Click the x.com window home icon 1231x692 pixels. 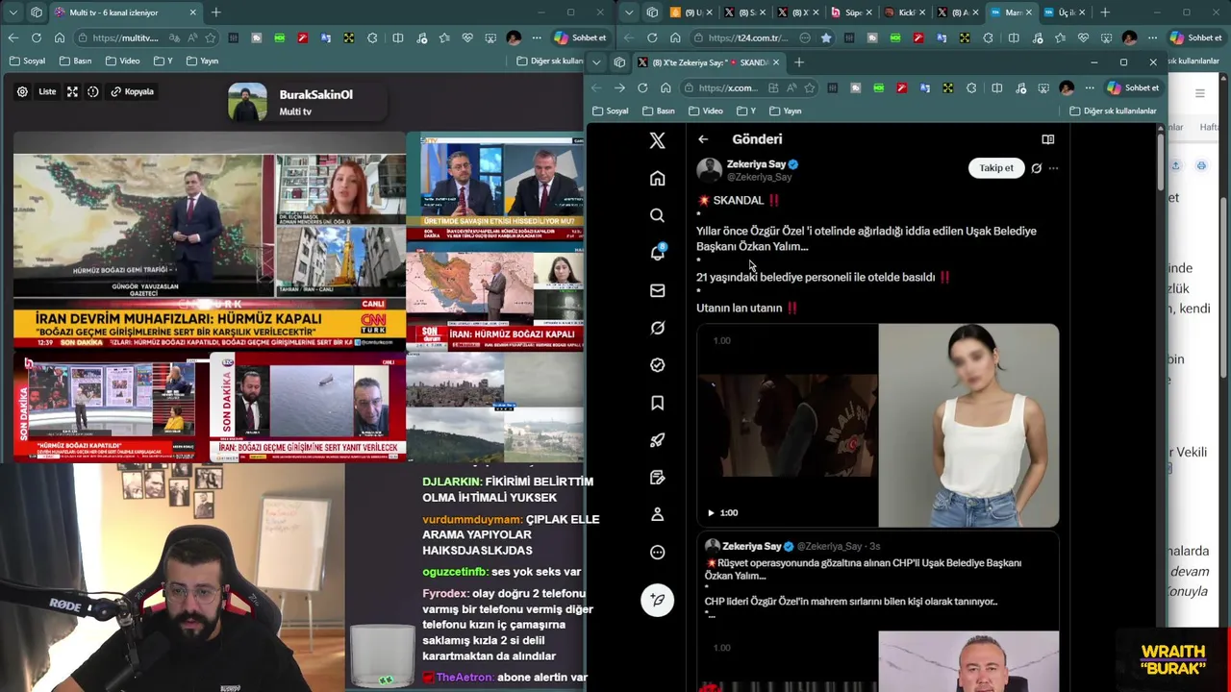[x=666, y=87]
